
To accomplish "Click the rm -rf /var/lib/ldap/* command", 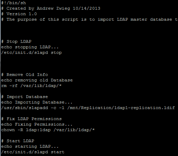I will 31,86.
